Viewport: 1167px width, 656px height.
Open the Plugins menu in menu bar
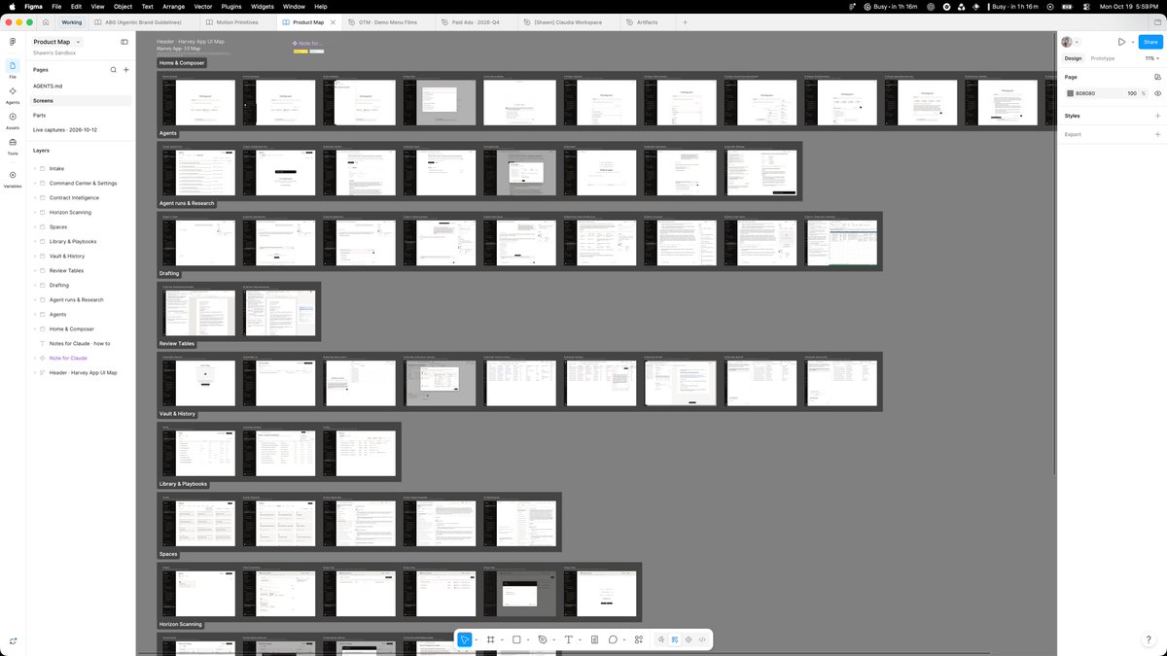[x=231, y=6]
